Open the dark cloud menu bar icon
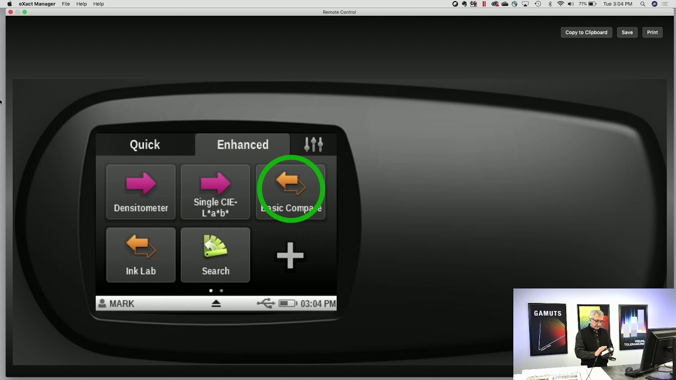The width and height of the screenshot is (676, 380). 505,4
